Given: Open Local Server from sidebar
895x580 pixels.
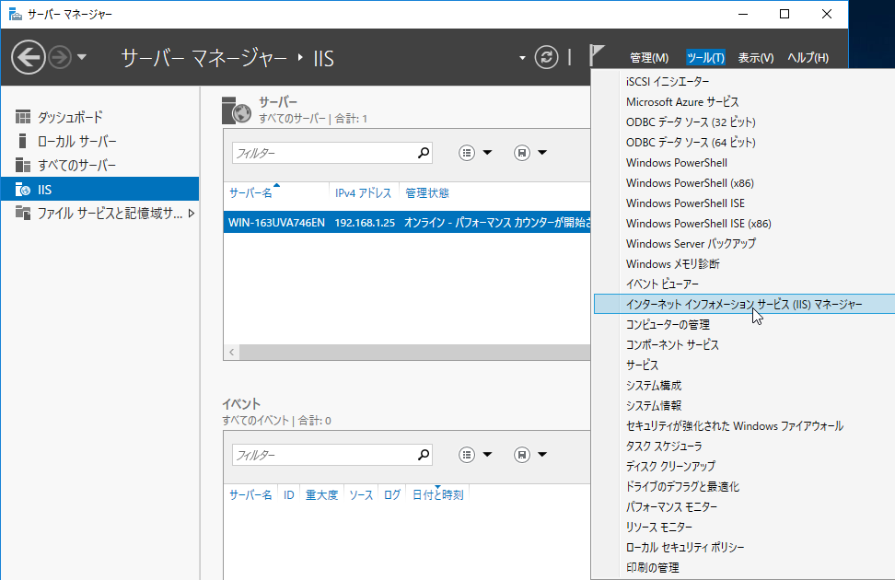Looking at the screenshot, I should click(x=76, y=142).
